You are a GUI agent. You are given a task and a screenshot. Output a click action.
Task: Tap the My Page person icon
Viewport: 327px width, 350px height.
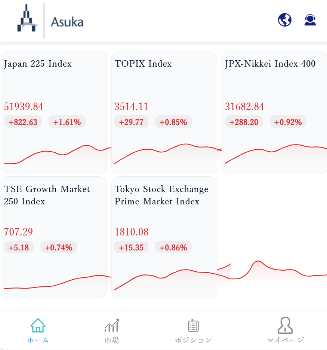click(285, 325)
